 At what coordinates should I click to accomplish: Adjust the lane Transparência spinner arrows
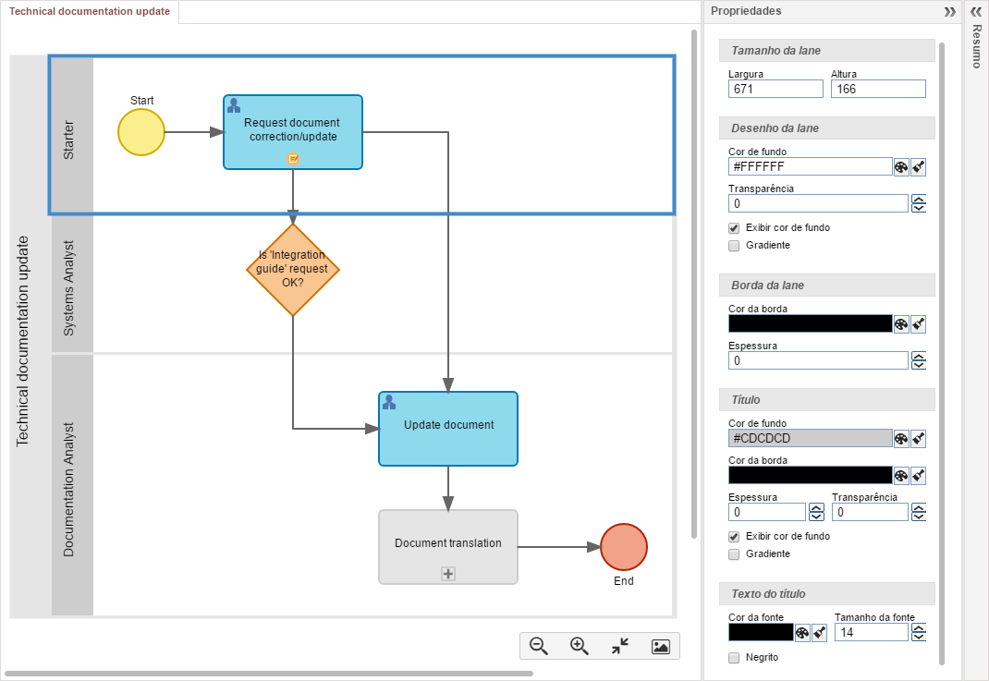click(919, 203)
